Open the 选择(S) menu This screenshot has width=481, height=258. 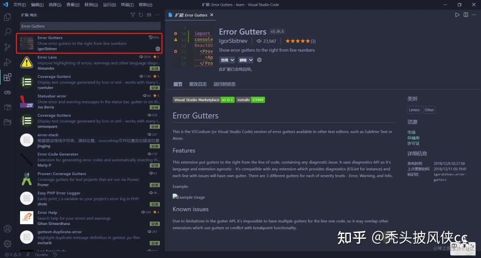pos(55,4)
